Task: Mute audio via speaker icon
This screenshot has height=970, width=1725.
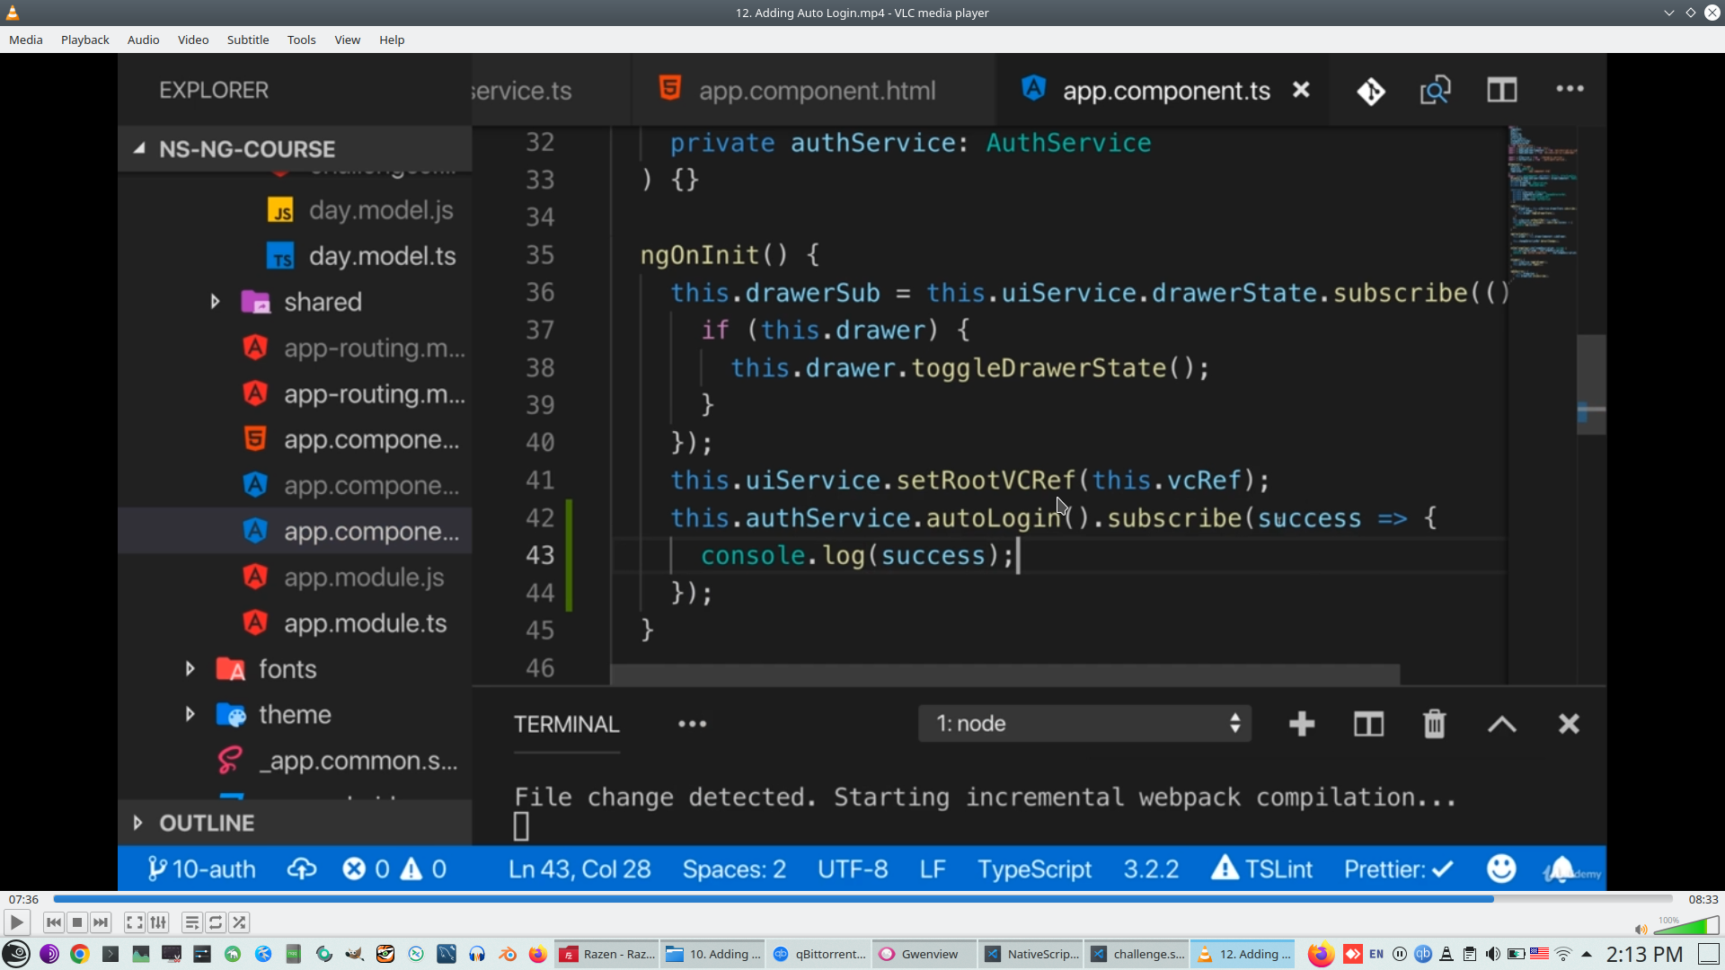Action: 1641,930
